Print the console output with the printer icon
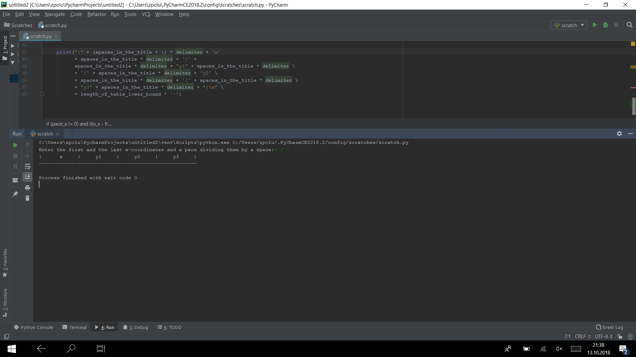The height and width of the screenshot is (357, 636). coord(27,188)
